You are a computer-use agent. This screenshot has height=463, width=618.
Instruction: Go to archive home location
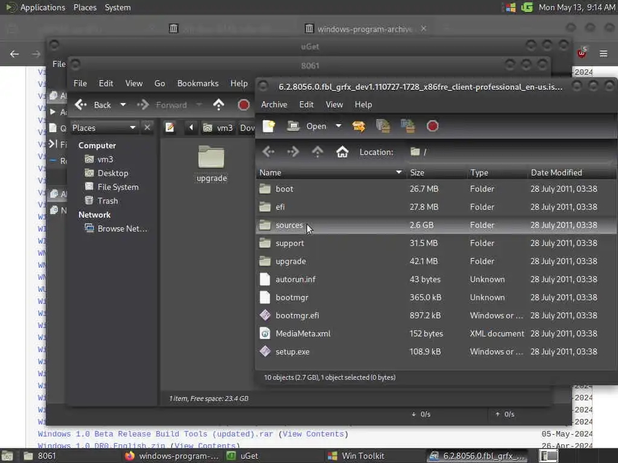342,151
